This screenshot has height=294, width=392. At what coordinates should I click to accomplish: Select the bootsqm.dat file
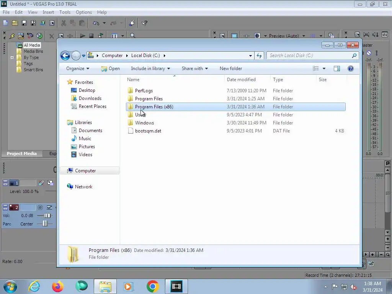tap(236, 131)
